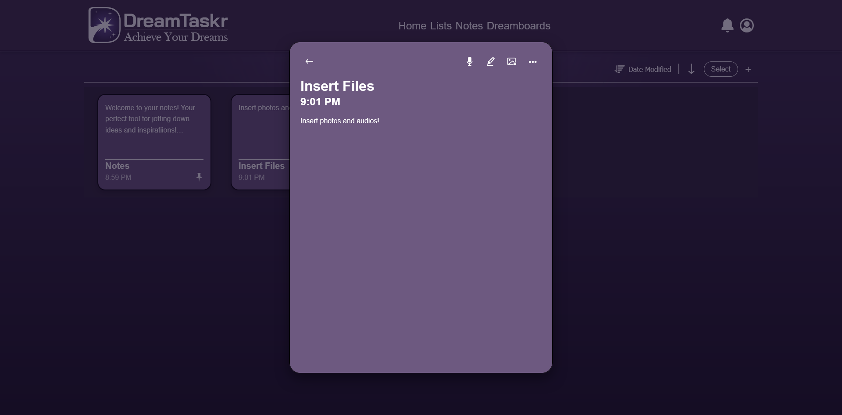Insert an image using the picture icon

tap(512, 61)
